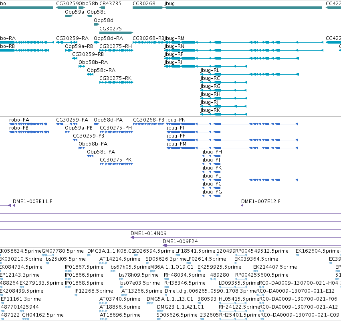The image size is (341, 321).
Task: Click the DME1-009P24 clone label
Action: [x=180, y=241]
